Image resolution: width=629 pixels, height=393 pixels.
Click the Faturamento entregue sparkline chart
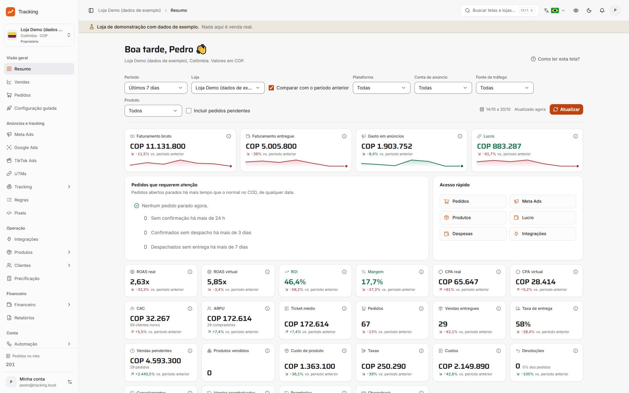click(x=296, y=163)
